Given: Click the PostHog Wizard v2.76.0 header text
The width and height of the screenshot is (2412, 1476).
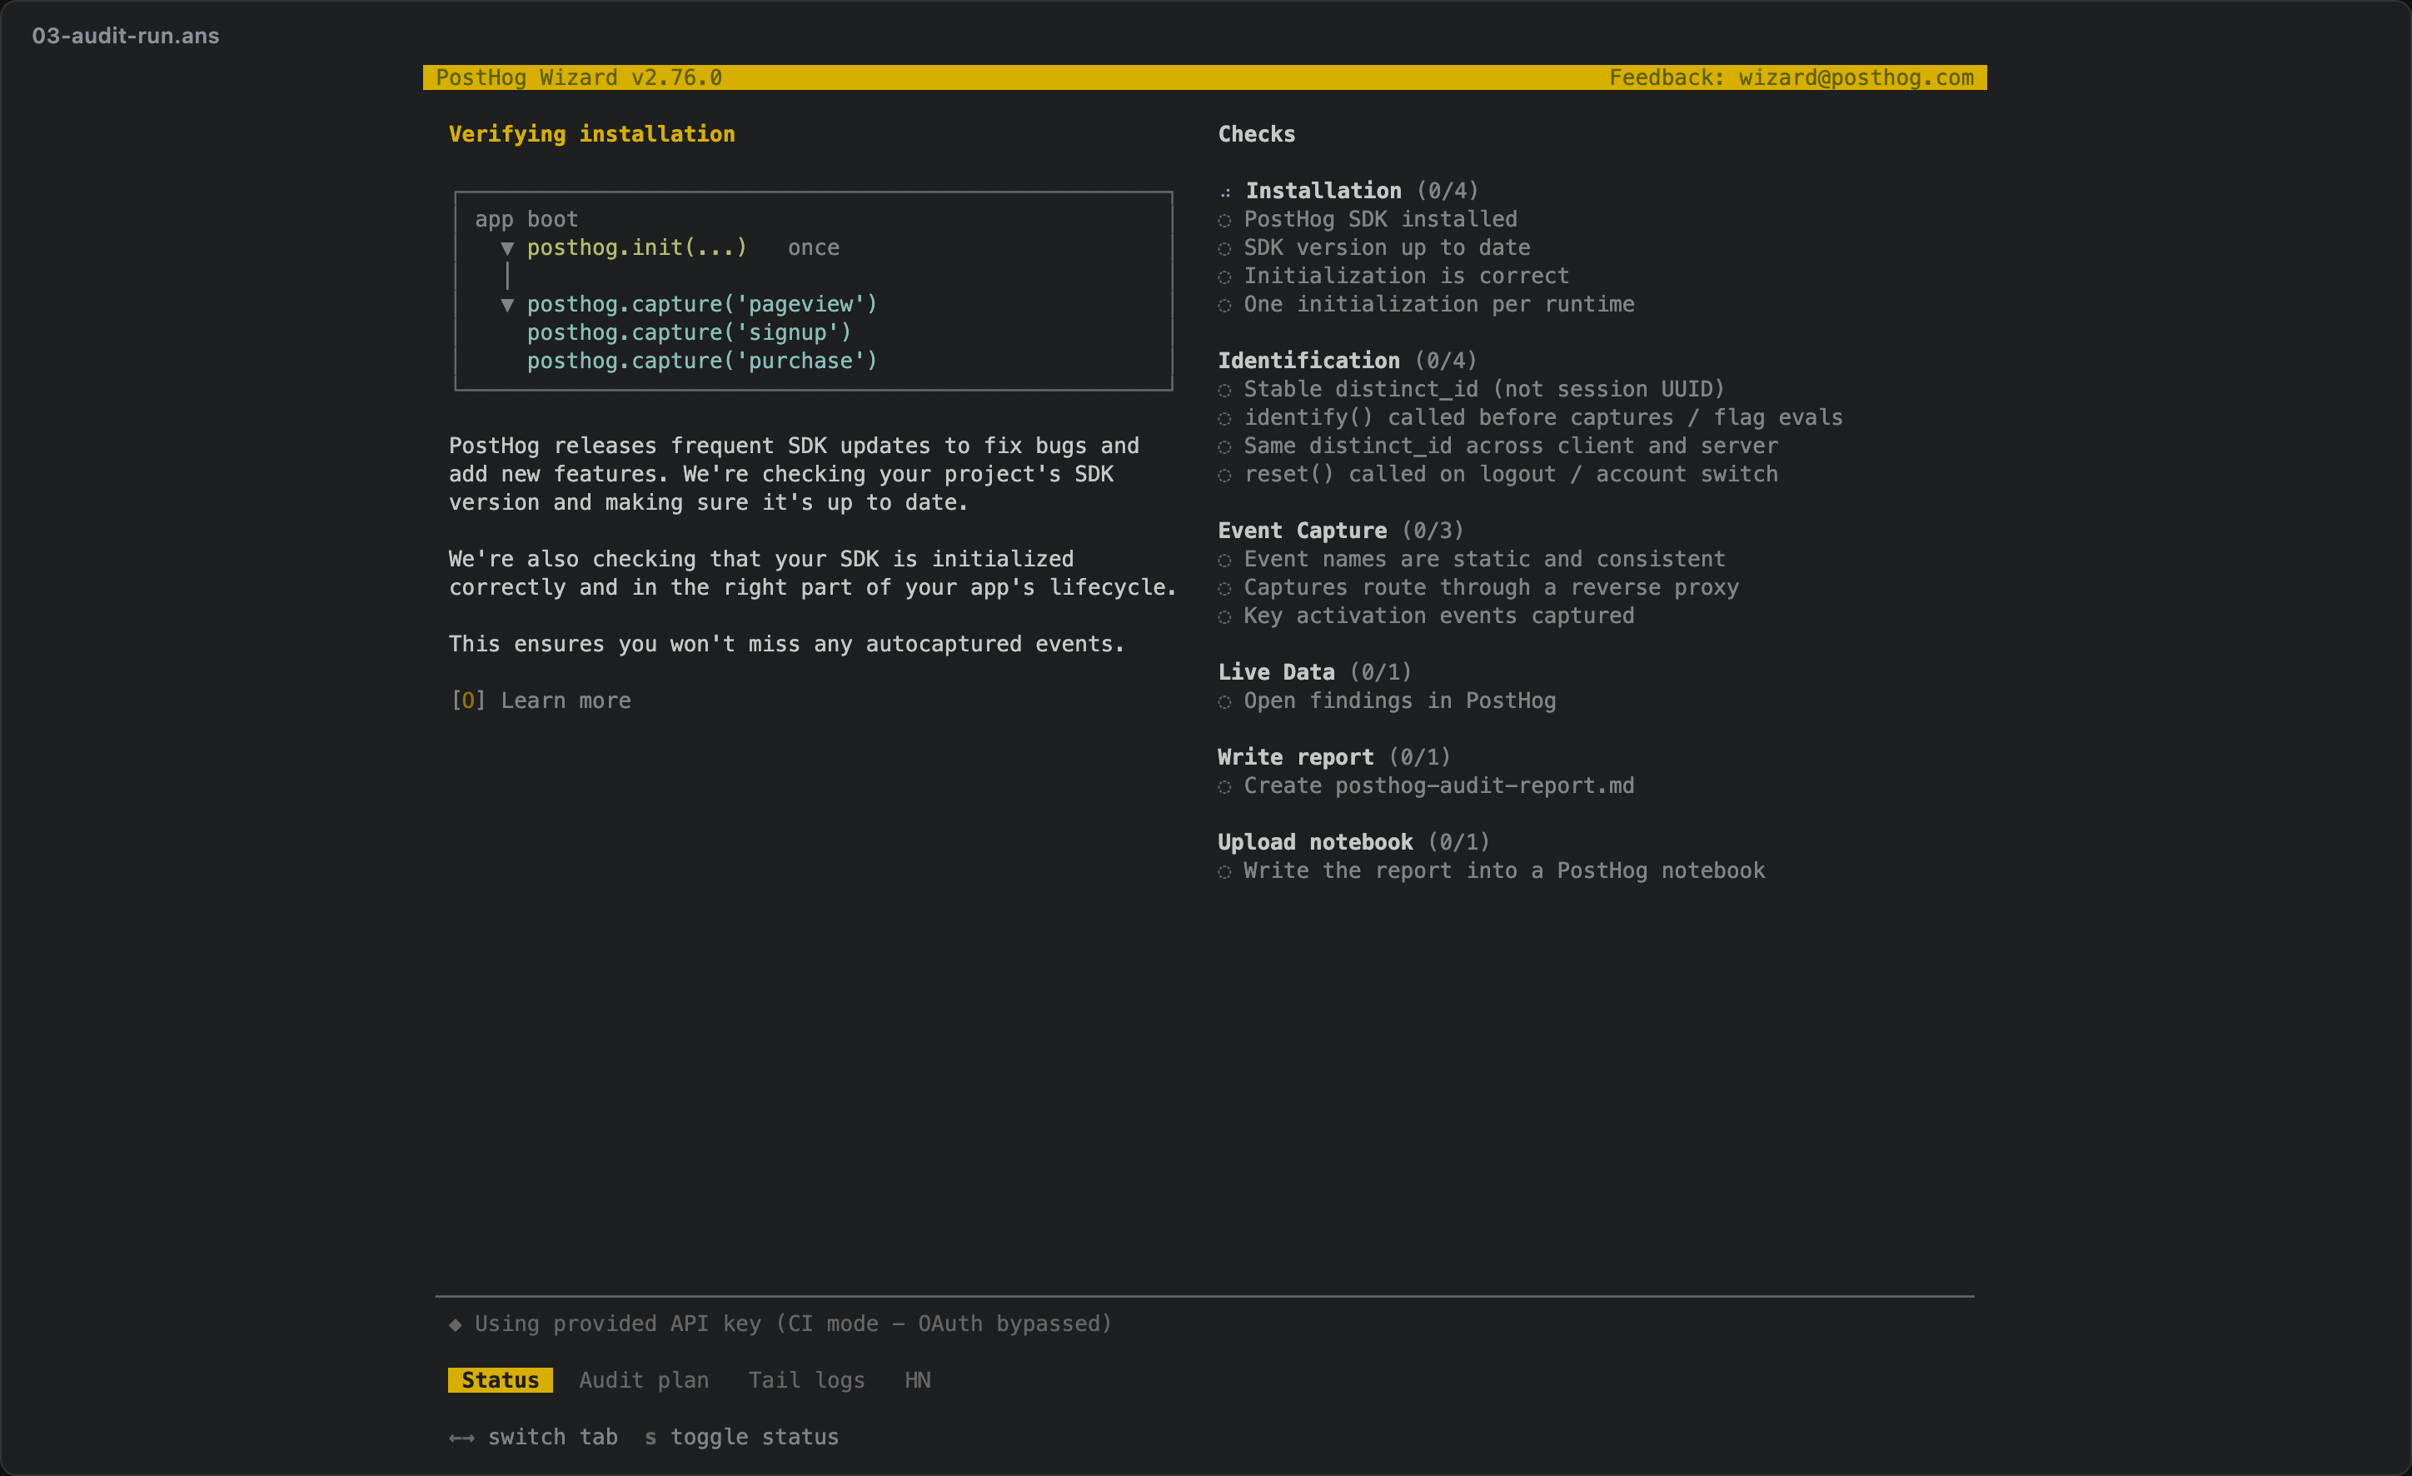Looking at the screenshot, I should click(x=579, y=77).
